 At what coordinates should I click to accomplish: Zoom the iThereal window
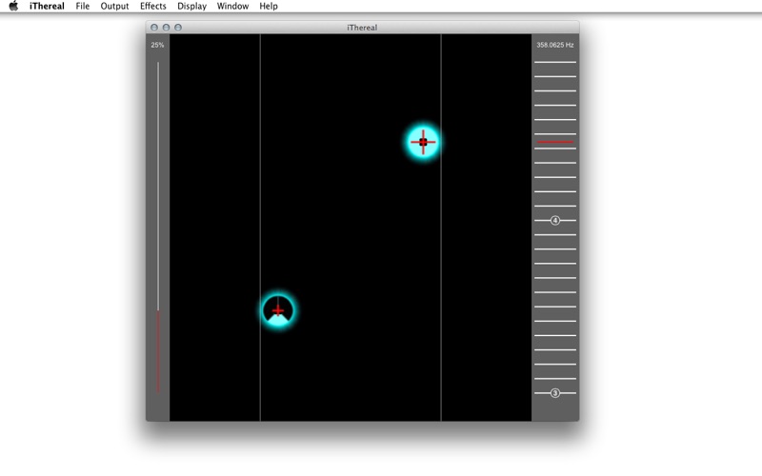pos(178,28)
